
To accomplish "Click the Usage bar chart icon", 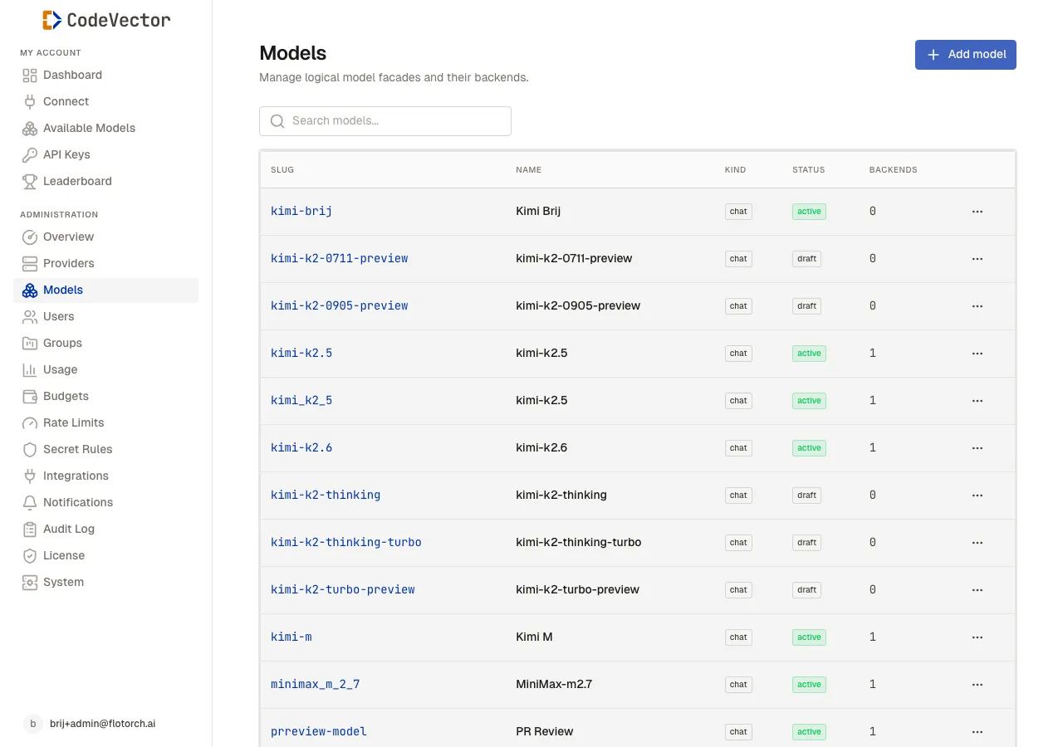I will pyautogui.click(x=30, y=369).
